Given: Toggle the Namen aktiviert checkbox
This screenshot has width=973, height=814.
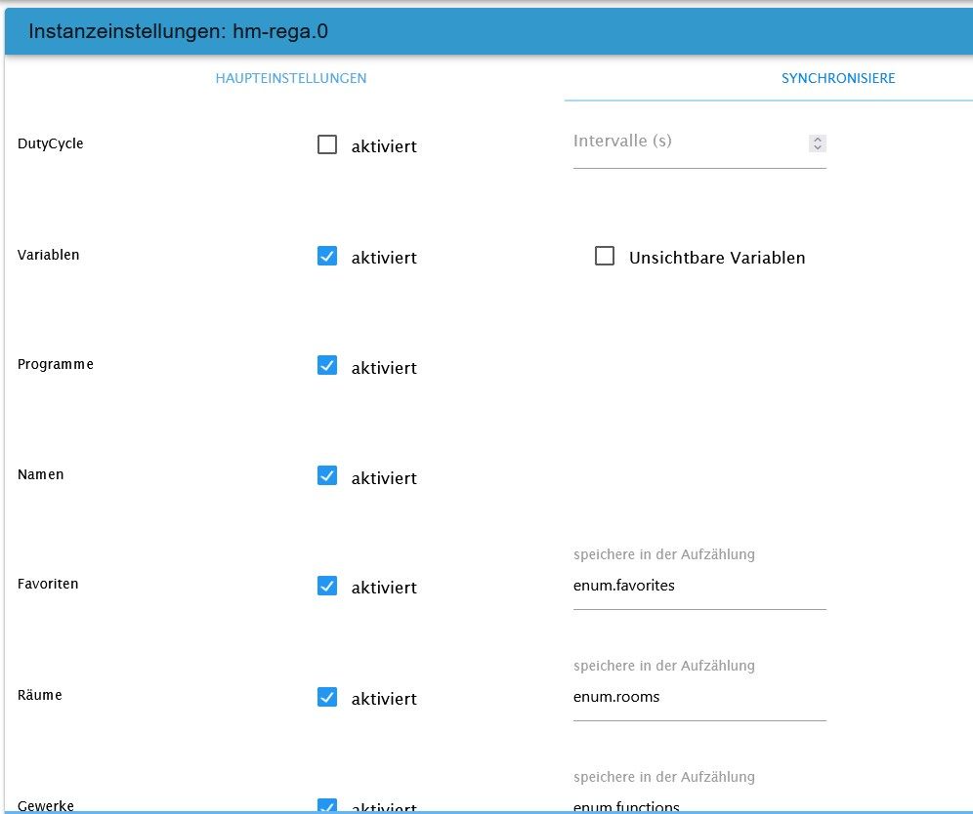Looking at the screenshot, I should [327, 475].
